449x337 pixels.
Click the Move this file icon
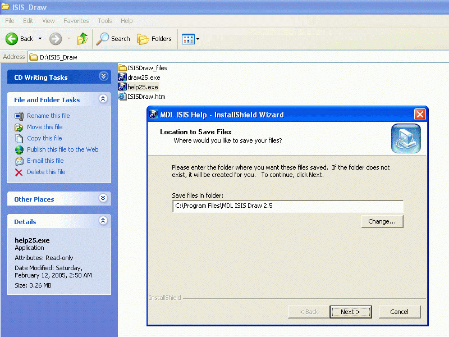(x=19, y=127)
